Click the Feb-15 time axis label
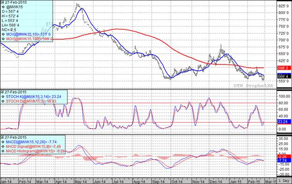 (254, 182)
